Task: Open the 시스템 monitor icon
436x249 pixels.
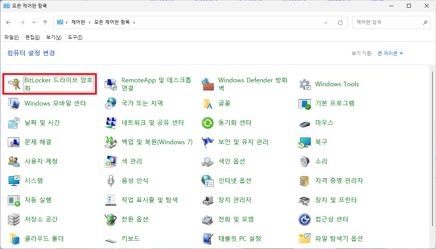Action: pyautogui.click(x=14, y=181)
